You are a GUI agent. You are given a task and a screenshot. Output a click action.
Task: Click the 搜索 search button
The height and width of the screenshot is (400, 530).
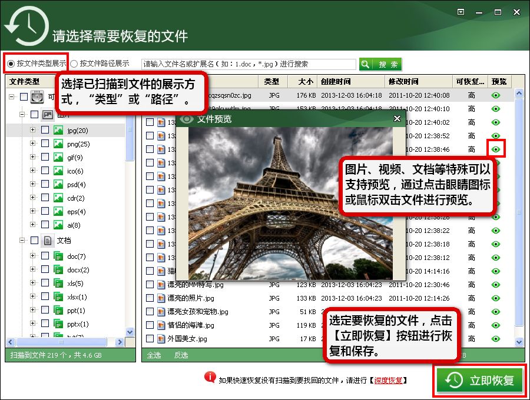[380, 64]
